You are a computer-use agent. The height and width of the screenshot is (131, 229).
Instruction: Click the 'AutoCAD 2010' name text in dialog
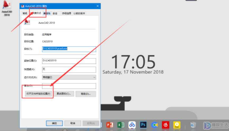47,23
